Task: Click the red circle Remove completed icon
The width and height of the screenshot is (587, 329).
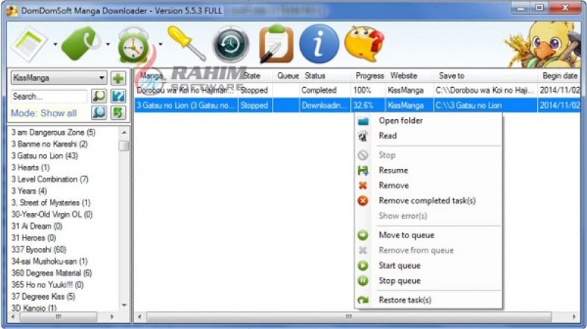Action: [363, 201]
